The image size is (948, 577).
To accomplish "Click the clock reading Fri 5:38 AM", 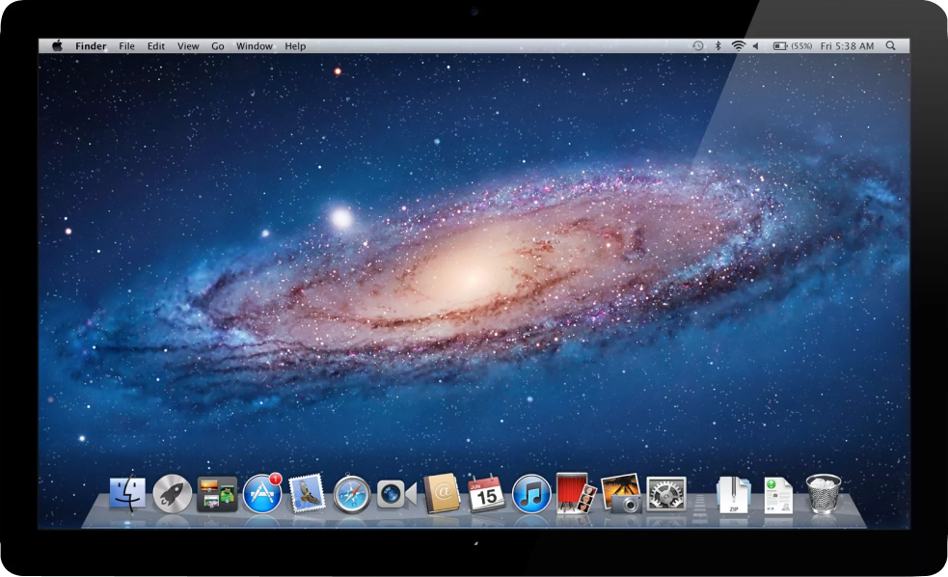I will click(847, 46).
